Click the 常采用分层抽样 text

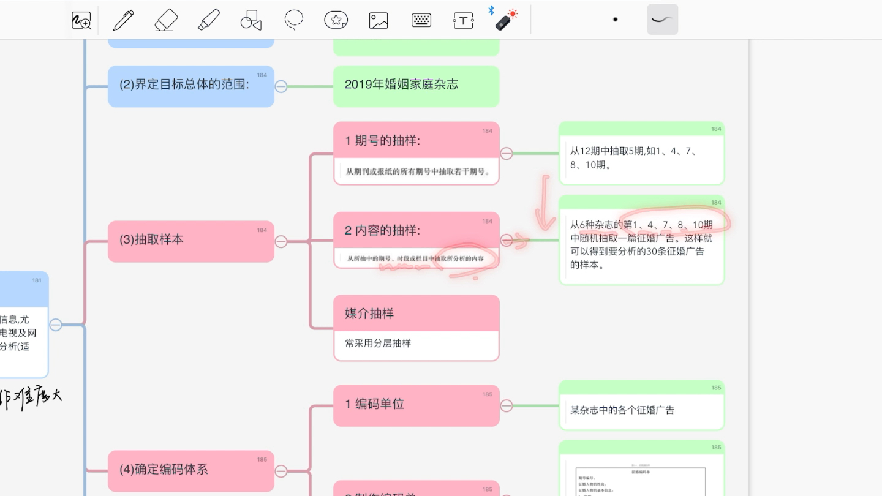pyautogui.click(x=378, y=344)
